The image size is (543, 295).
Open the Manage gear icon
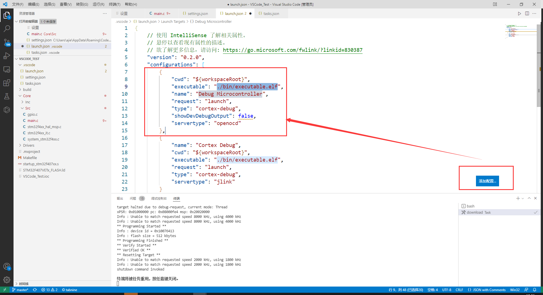pos(6,280)
